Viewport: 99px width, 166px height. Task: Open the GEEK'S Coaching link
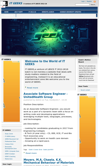pos(10,156)
